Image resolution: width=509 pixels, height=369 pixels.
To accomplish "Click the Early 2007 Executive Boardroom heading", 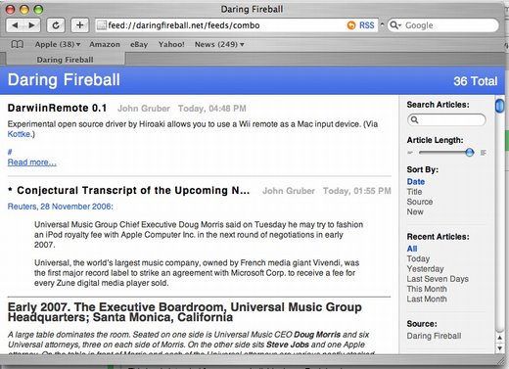I will 185,312.
